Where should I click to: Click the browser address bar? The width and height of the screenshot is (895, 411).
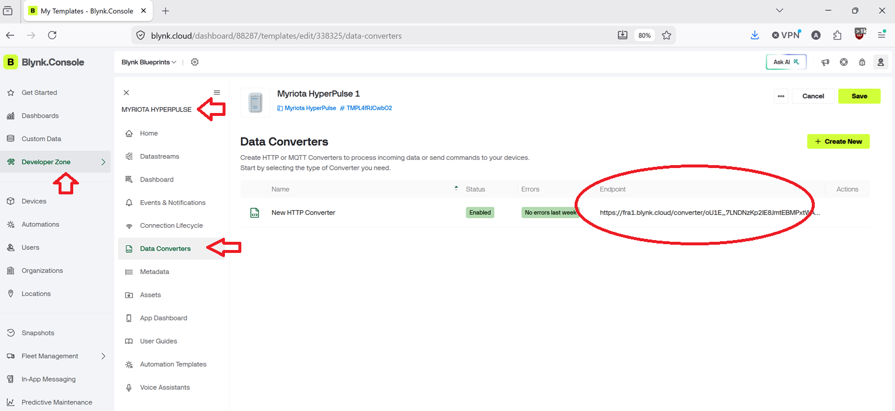(x=375, y=36)
